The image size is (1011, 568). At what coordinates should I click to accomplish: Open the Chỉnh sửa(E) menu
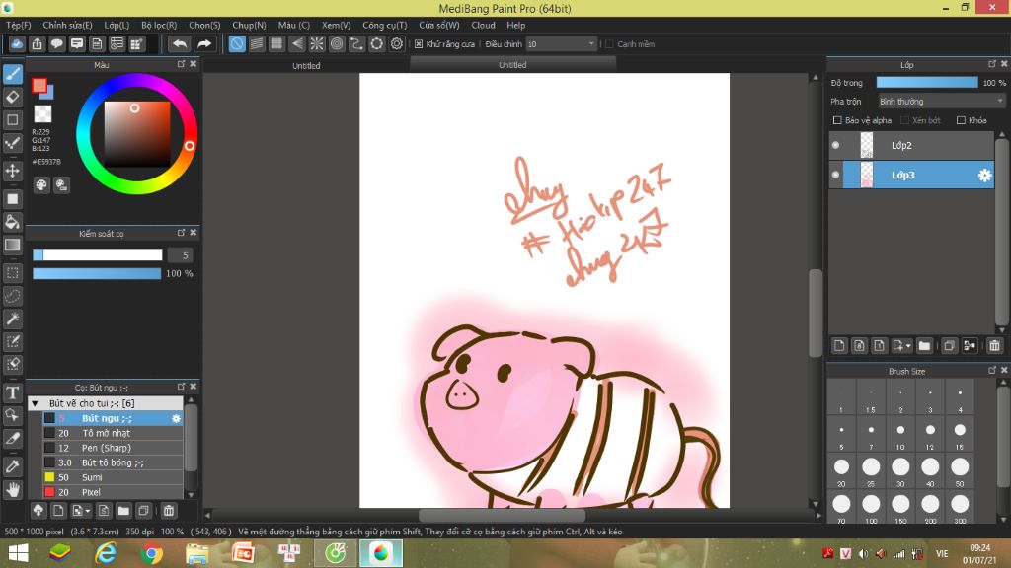click(x=67, y=25)
